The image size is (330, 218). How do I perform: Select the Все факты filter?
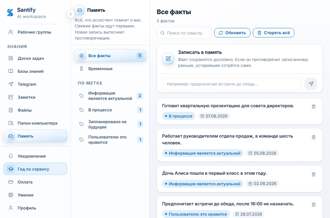click(x=110, y=56)
